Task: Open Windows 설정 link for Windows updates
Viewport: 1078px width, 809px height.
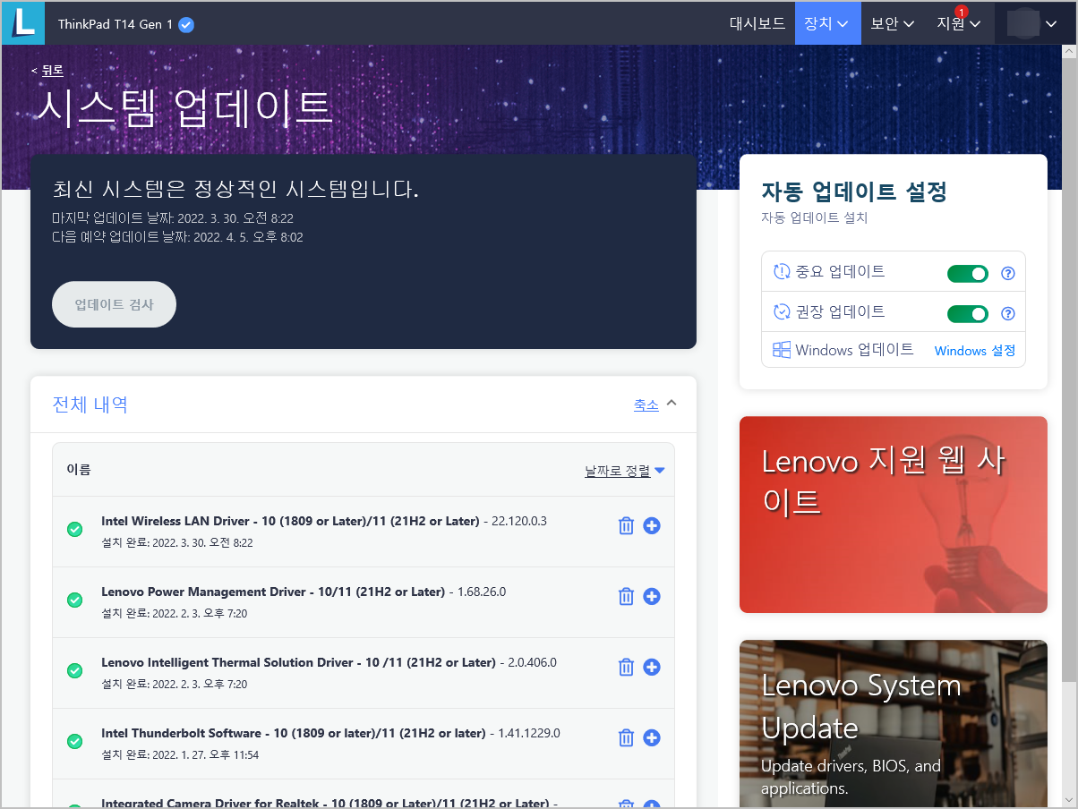Action: [x=975, y=351]
